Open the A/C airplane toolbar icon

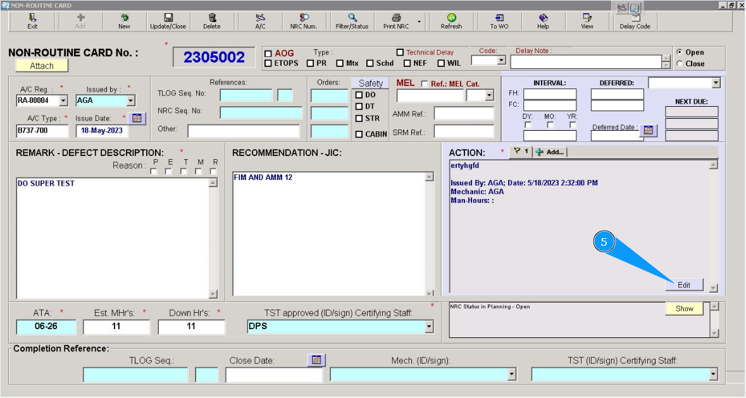tap(260, 18)
